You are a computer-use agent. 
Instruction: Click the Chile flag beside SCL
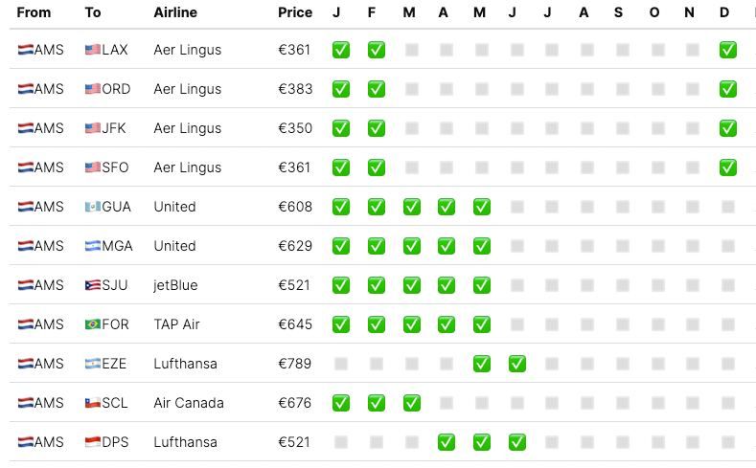tap(92, 403)
